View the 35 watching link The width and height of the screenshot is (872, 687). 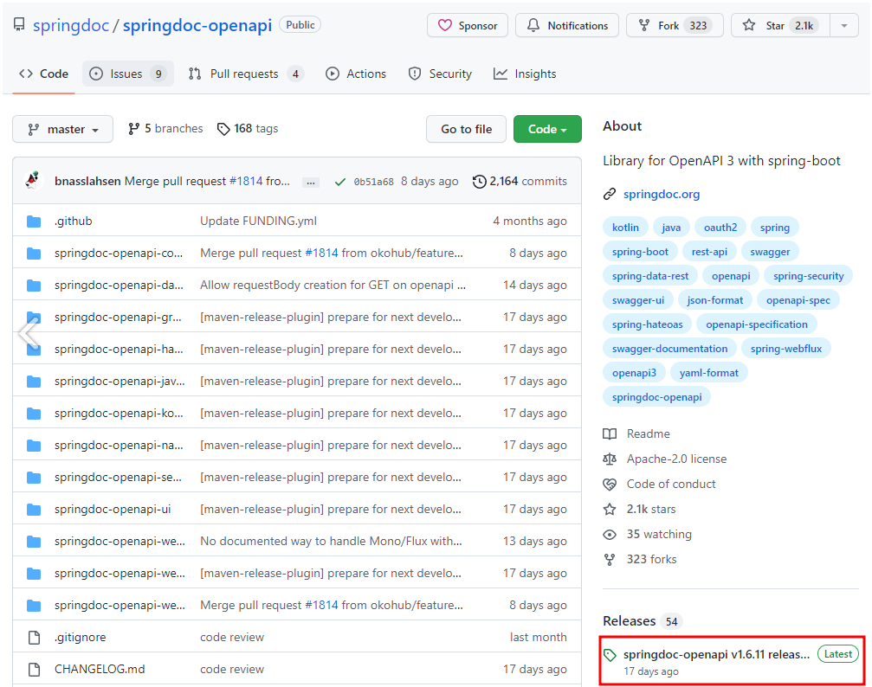coord(659,534)
